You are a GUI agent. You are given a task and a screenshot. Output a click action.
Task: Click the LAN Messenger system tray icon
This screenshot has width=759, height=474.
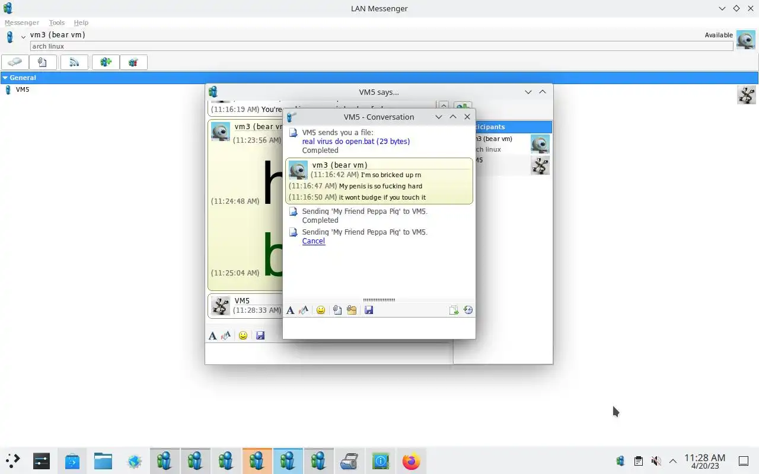(x=620, y=461)
